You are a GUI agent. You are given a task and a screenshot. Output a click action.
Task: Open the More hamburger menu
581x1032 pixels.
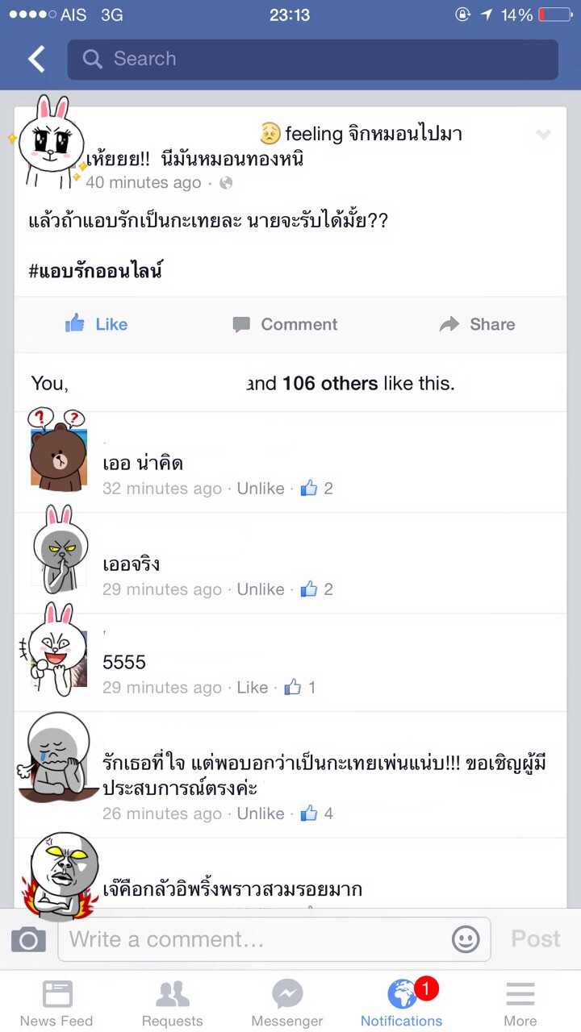coord(520,1004)
